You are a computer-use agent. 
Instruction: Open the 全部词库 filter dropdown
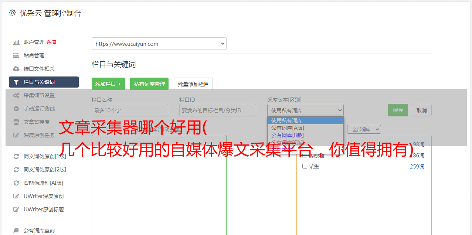(x=364, y=129)
